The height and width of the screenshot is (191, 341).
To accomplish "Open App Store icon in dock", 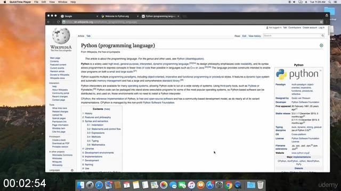I will click(x=210, y=185).
